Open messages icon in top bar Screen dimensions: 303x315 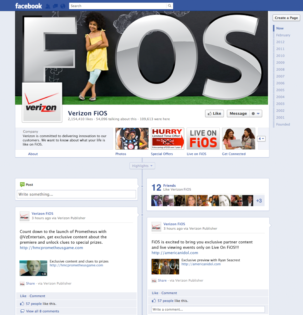(55, 6)
